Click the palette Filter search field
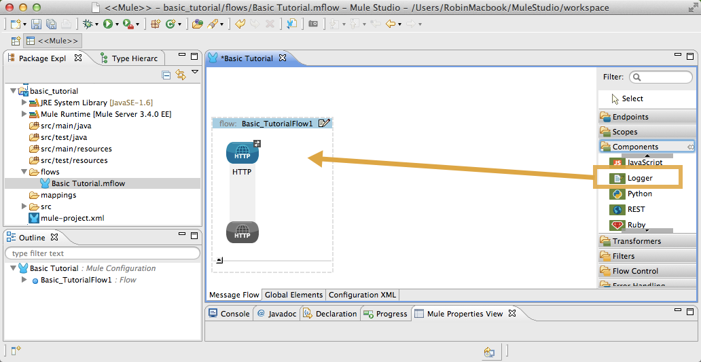Image resolution: width=701 pixels, height=362 pixels. pyautogui.click(x=662, y=77)
